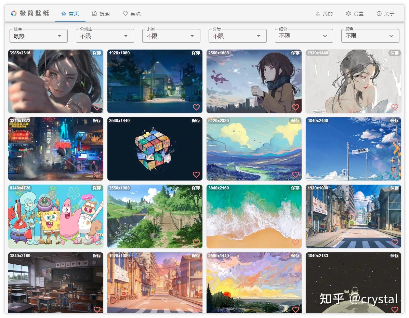This screenshot has width=409, height=318.
Task: Open the neon city street thumbnail
Action: [55, 149]
